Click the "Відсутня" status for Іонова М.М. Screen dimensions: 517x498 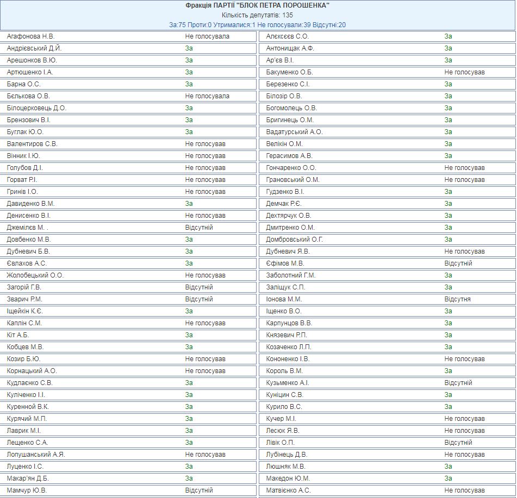tap(457, 299)
